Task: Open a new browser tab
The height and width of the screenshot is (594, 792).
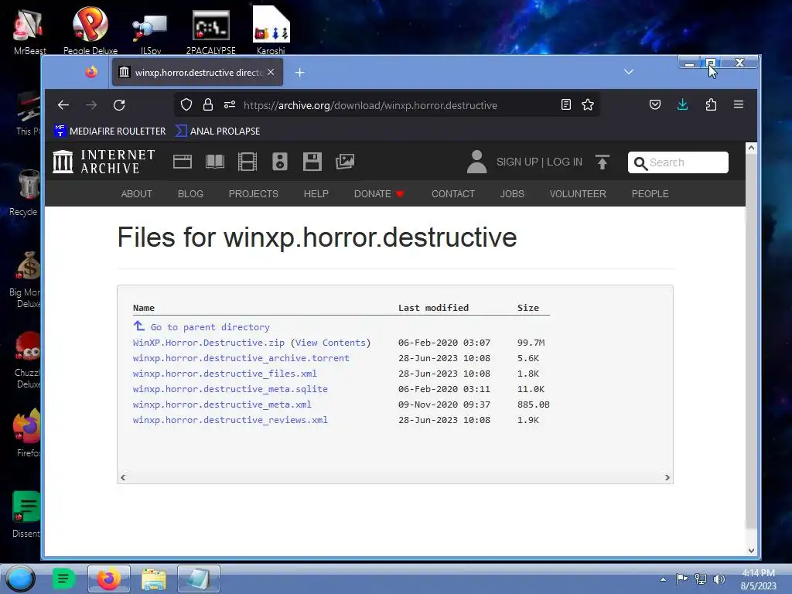Action: click(300, 73)
